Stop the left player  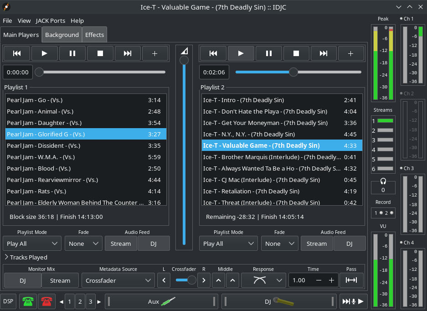pos(100,53)
